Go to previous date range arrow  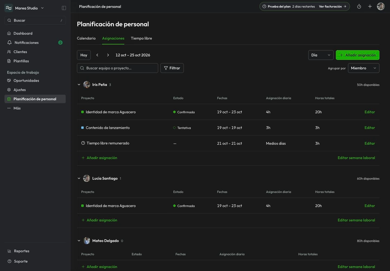point(97,55)
